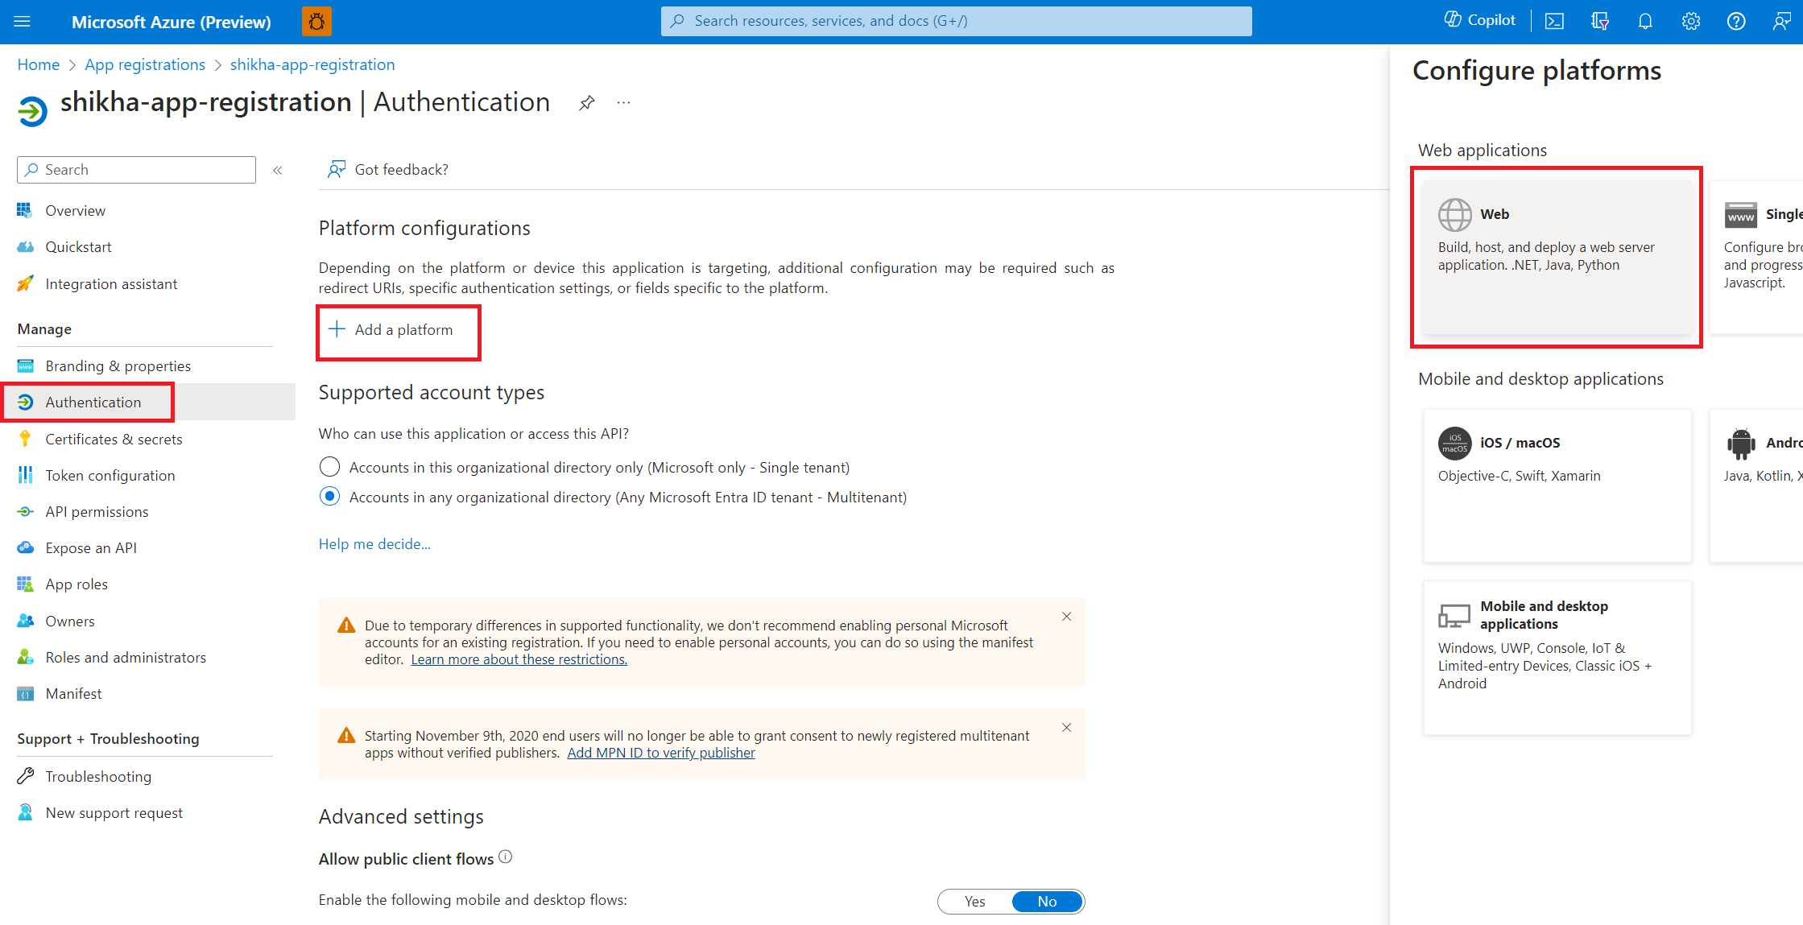Click Help me decide link
Viewport: 1803px width, 925px height.
pos(374,544)
